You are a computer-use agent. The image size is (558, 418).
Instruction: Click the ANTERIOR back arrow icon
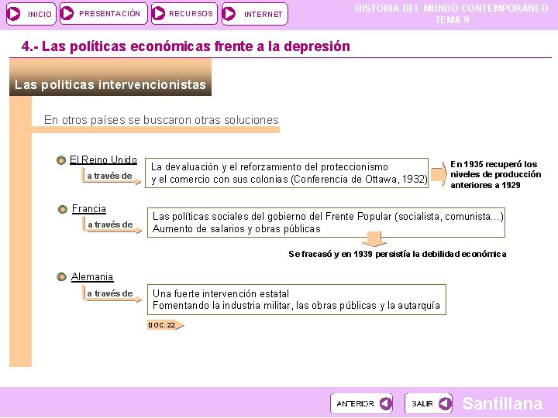386,403
